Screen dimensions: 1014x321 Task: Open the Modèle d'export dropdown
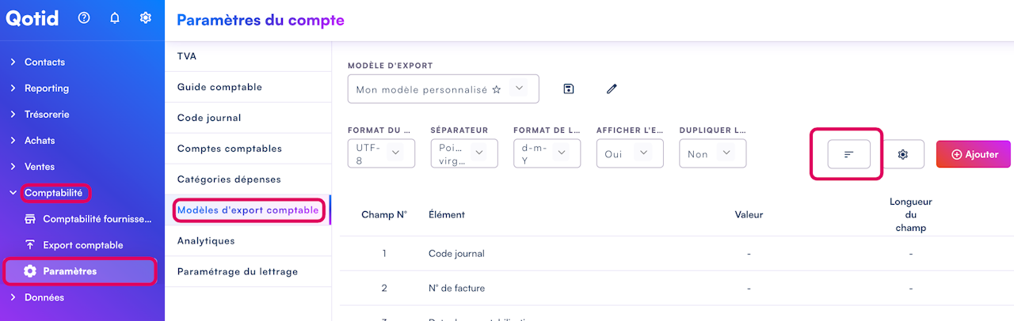click(443, 89)
